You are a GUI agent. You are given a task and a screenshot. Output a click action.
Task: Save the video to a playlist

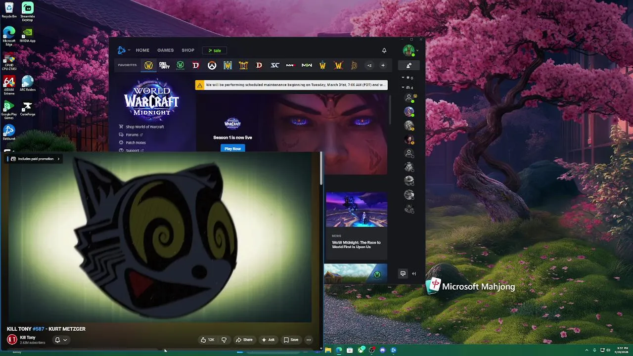pyautogui.click(x=291, y=340)
